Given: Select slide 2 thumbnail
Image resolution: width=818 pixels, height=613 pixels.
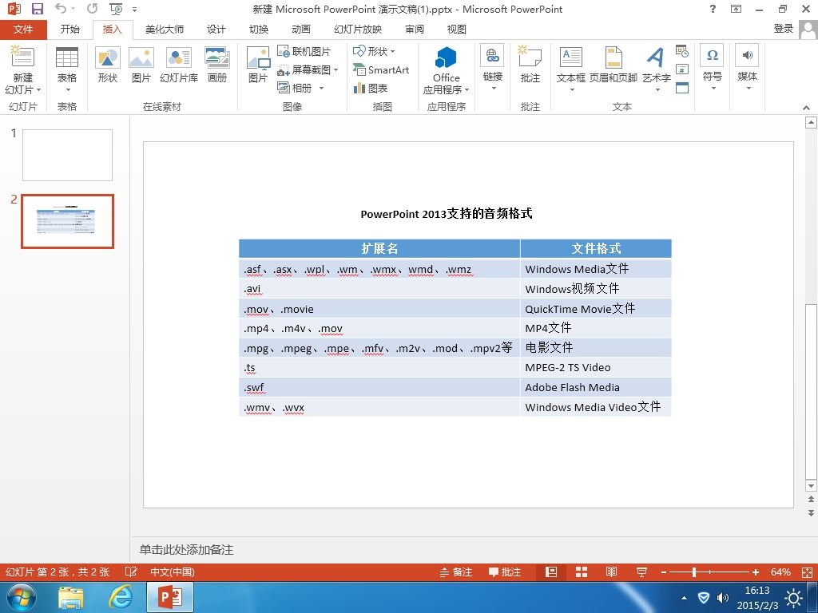Looking at the screenshot, I should tap(67, 222).
